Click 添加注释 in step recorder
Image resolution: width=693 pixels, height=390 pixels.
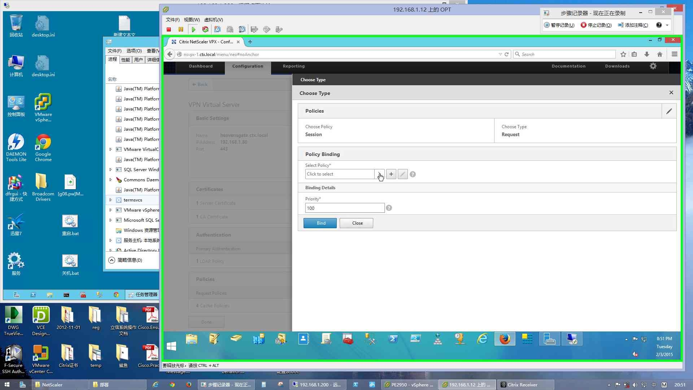(633, 25)
